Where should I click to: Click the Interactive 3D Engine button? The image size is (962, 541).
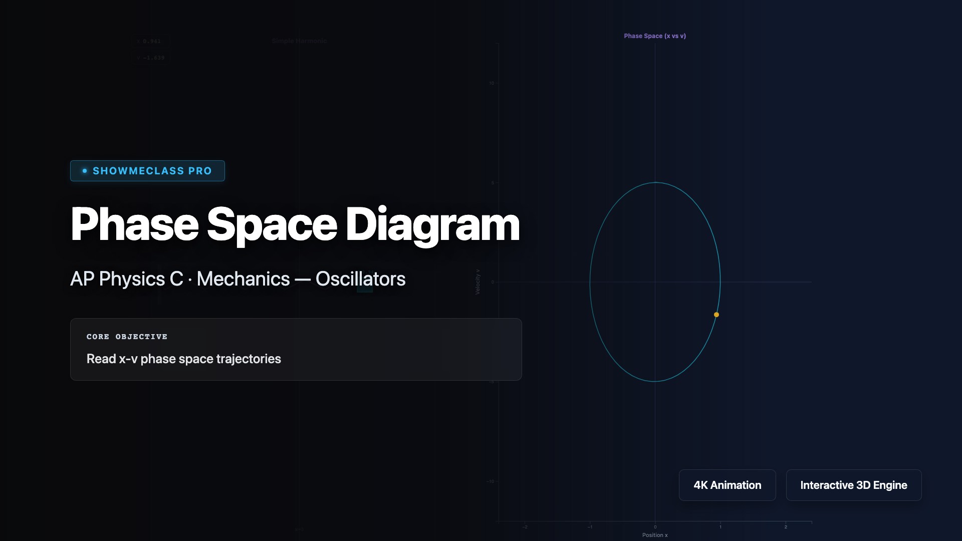pyautogui.click(x=853, y=485)
